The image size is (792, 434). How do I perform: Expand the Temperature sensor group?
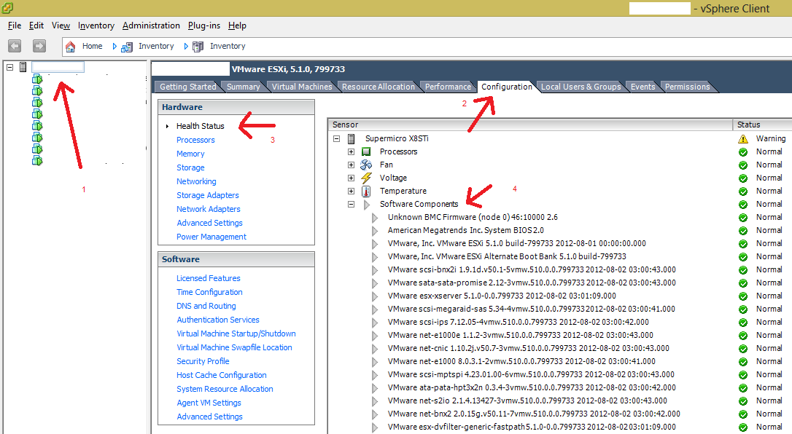[x=351, y=191]
